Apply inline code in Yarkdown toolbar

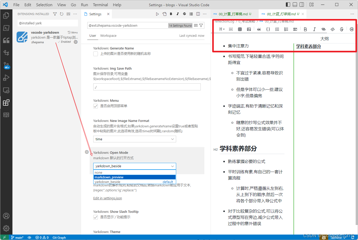[x=333, y=29]
